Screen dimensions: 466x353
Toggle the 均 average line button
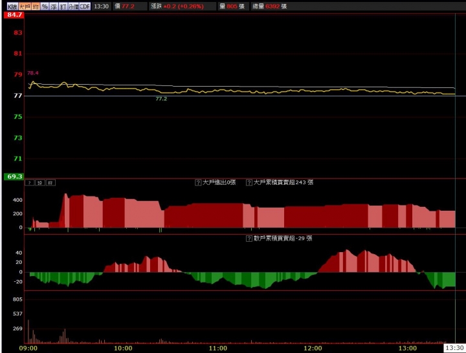[36, 6]
